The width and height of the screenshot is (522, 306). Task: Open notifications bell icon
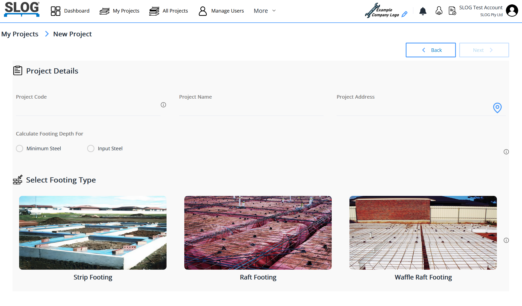click(423, 11)
